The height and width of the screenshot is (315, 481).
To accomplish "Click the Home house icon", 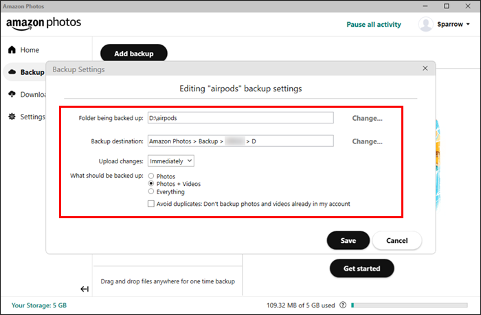I will (x=12, y=50).
